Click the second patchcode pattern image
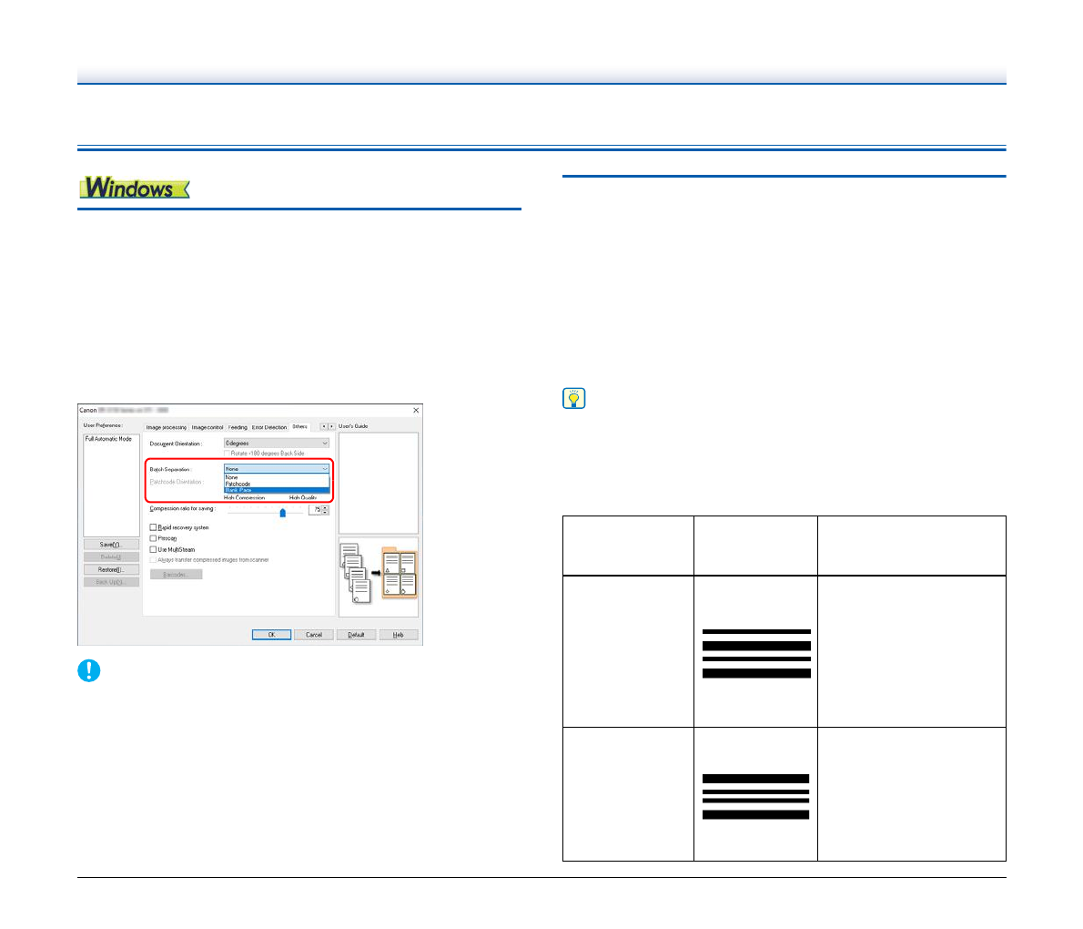Image resolution: width=1083 pixels, height=929 pixels. coord(755,797)
